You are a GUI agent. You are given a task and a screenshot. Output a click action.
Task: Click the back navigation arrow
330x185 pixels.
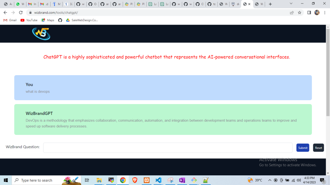(5, 13)
